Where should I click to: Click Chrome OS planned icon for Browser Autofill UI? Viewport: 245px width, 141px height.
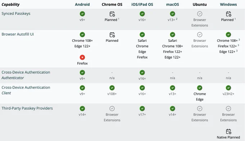112,35
